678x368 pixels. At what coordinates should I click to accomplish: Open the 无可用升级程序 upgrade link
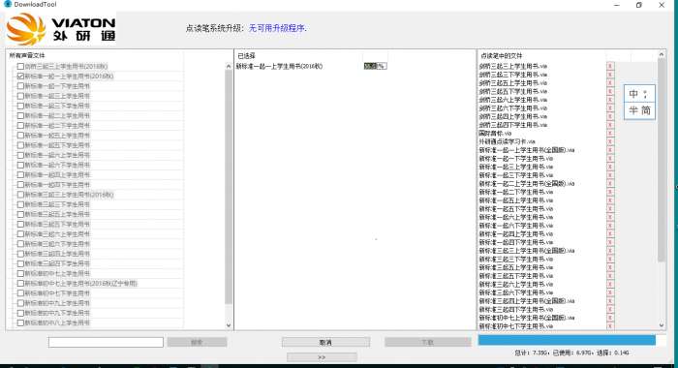[278, 28]
